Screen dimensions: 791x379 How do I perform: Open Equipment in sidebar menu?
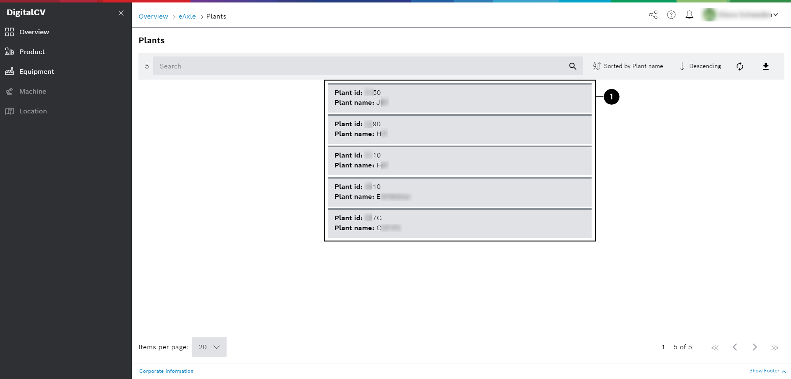36,72
